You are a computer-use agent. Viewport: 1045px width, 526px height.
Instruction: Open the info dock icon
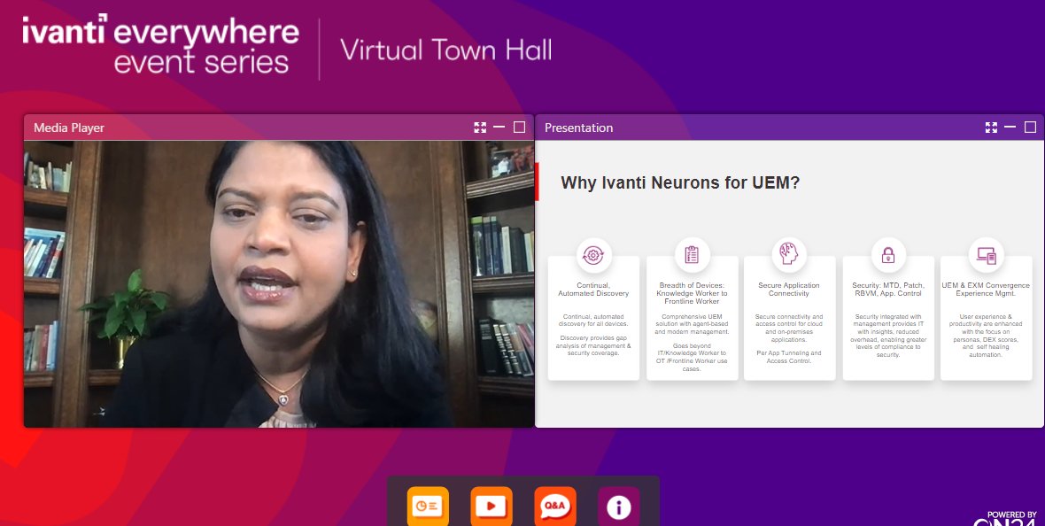[618, 506]
